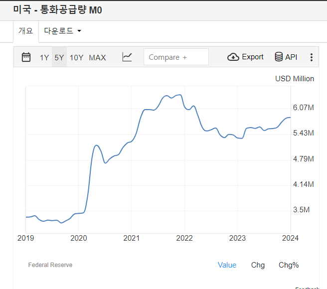Viewport: 327px width, 289px height.
Task: Click the chart line peak near 2022
Action: pos(180,95)
